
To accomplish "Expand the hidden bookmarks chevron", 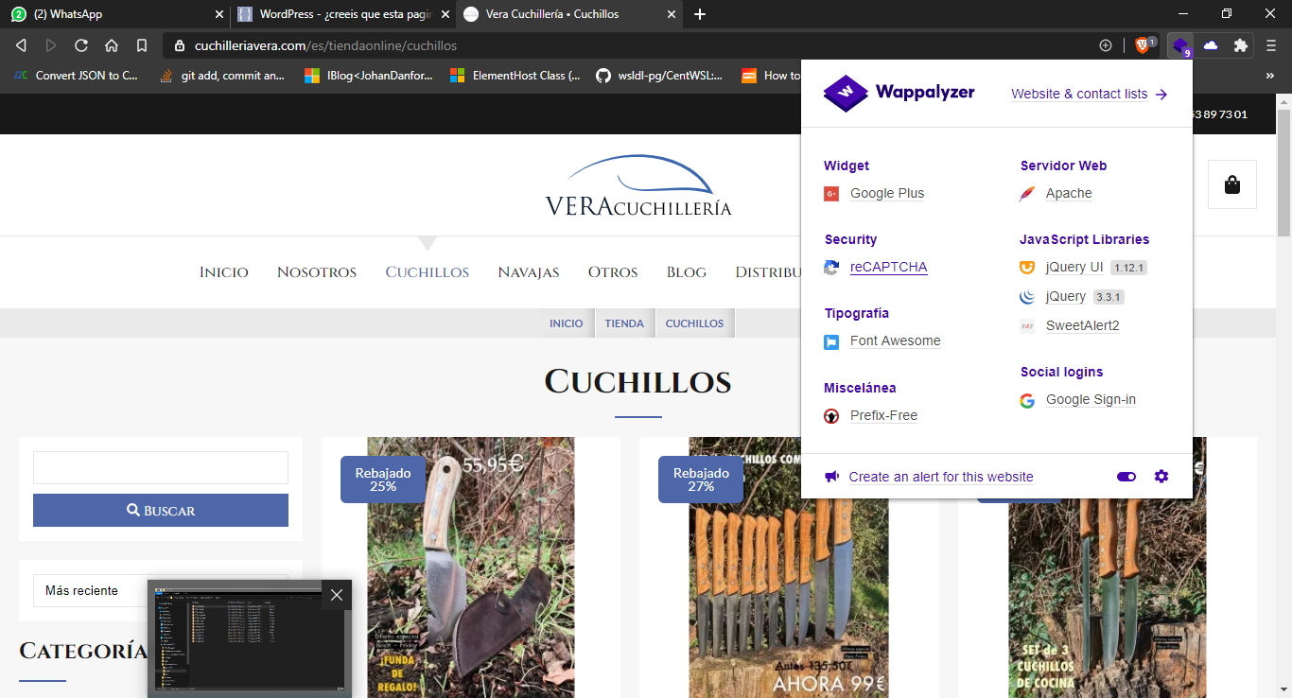I will point(1270,76).
